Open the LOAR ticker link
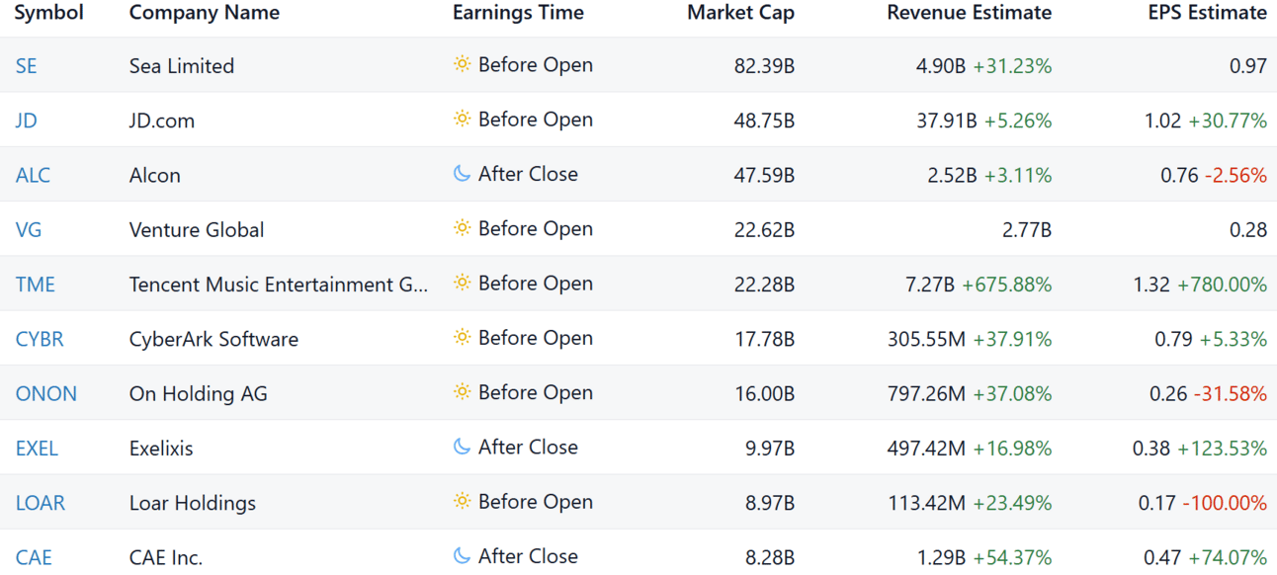Screen dimensions: 1277x575 41,503
